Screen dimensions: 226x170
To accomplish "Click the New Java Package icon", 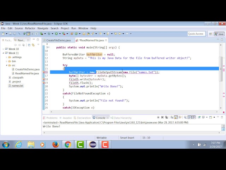I will tap(72, 34).
